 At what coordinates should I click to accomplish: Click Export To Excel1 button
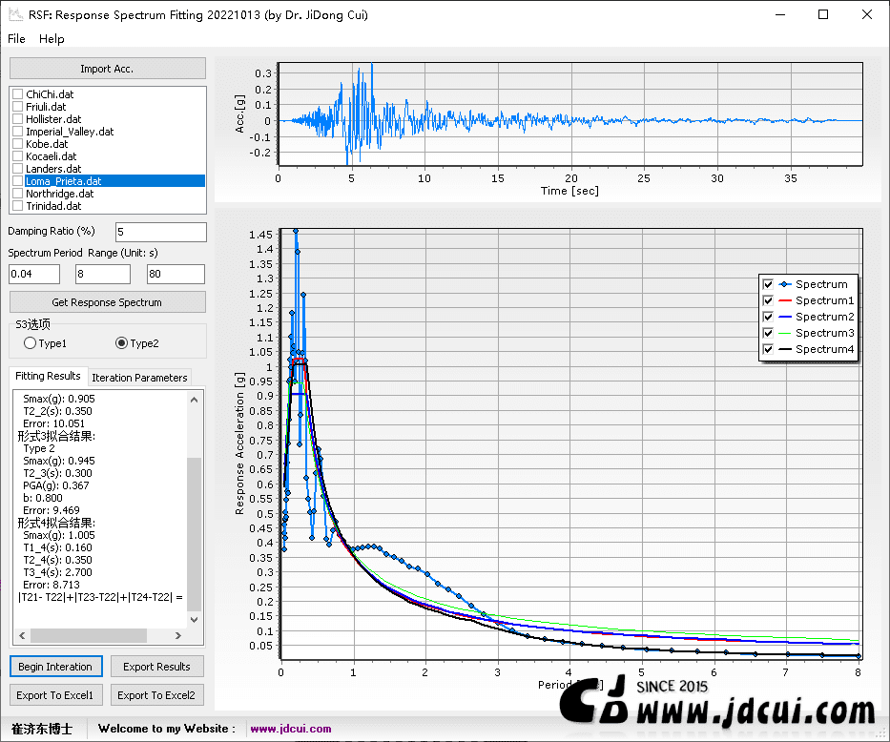pyautogui.click(x=55, y=695)
